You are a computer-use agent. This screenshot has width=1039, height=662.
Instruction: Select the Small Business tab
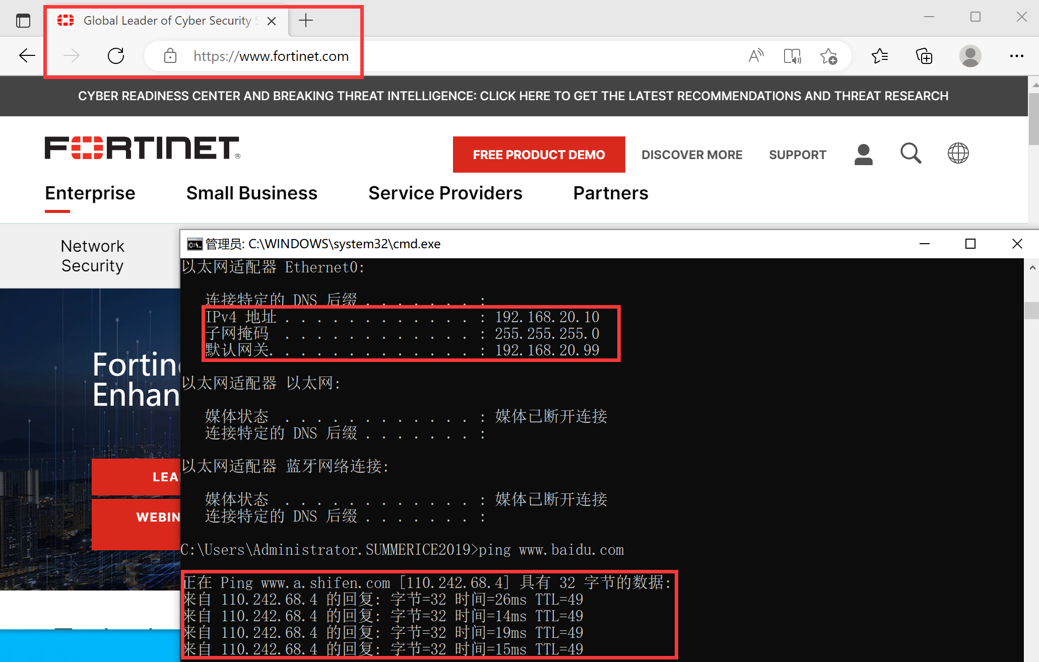click(251, 193)
